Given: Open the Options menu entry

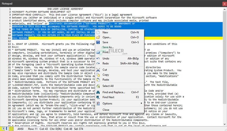Looking at the screenshot, I should click(x=119, y=103).
